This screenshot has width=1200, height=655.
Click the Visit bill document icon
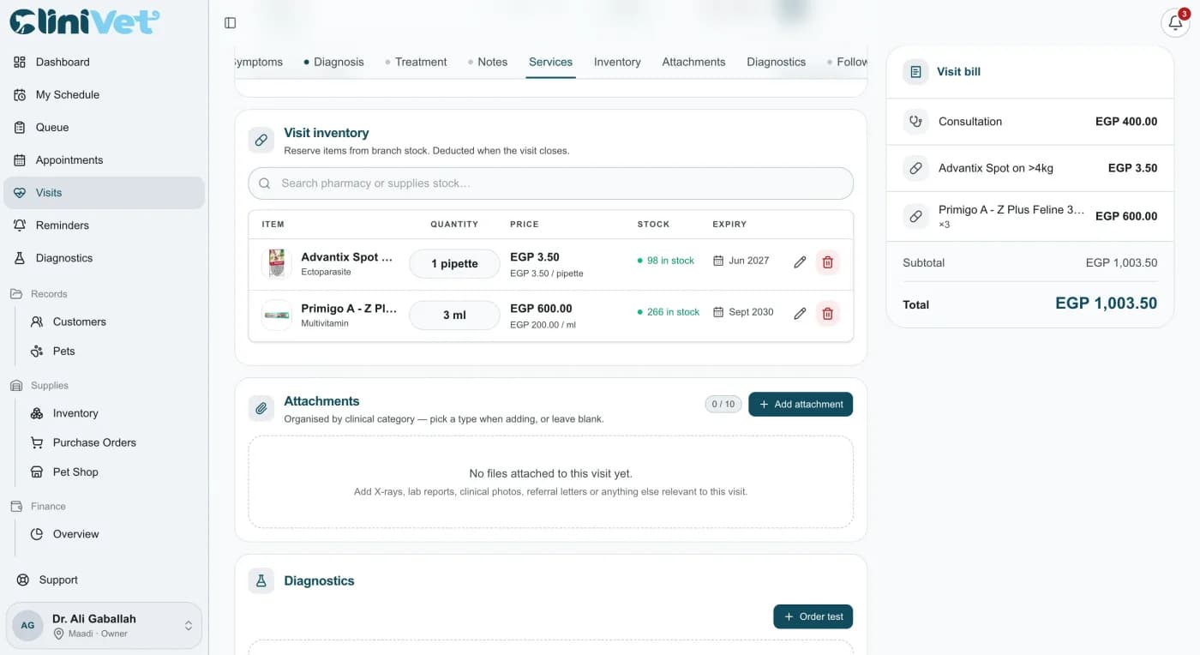[915, 71]
